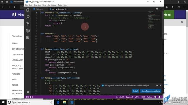Viewport: 188px width, 105px height.
Task: Open the Debug view in activity bar
Action: [28, 31]
